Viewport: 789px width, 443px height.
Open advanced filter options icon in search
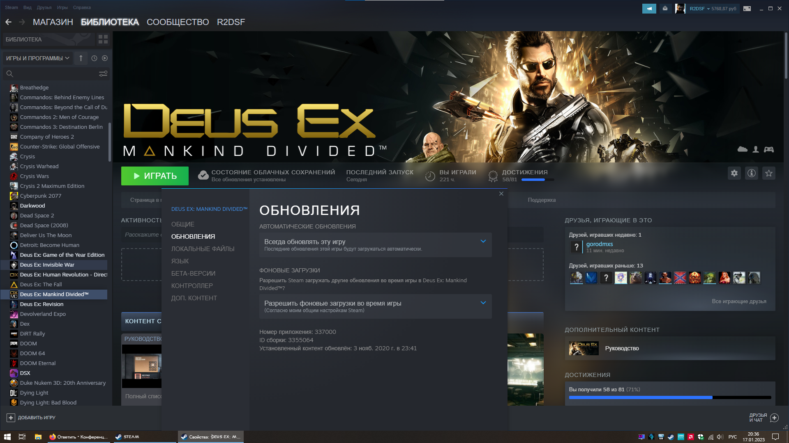click(103, 74)
